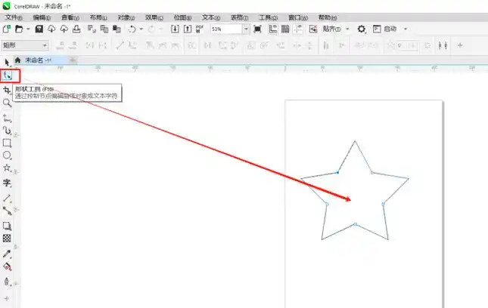The height and width of the screenshot is (308, 488).
Task: Switch to the 未命名 -1 document tab
Action: [x=37, y=60]
